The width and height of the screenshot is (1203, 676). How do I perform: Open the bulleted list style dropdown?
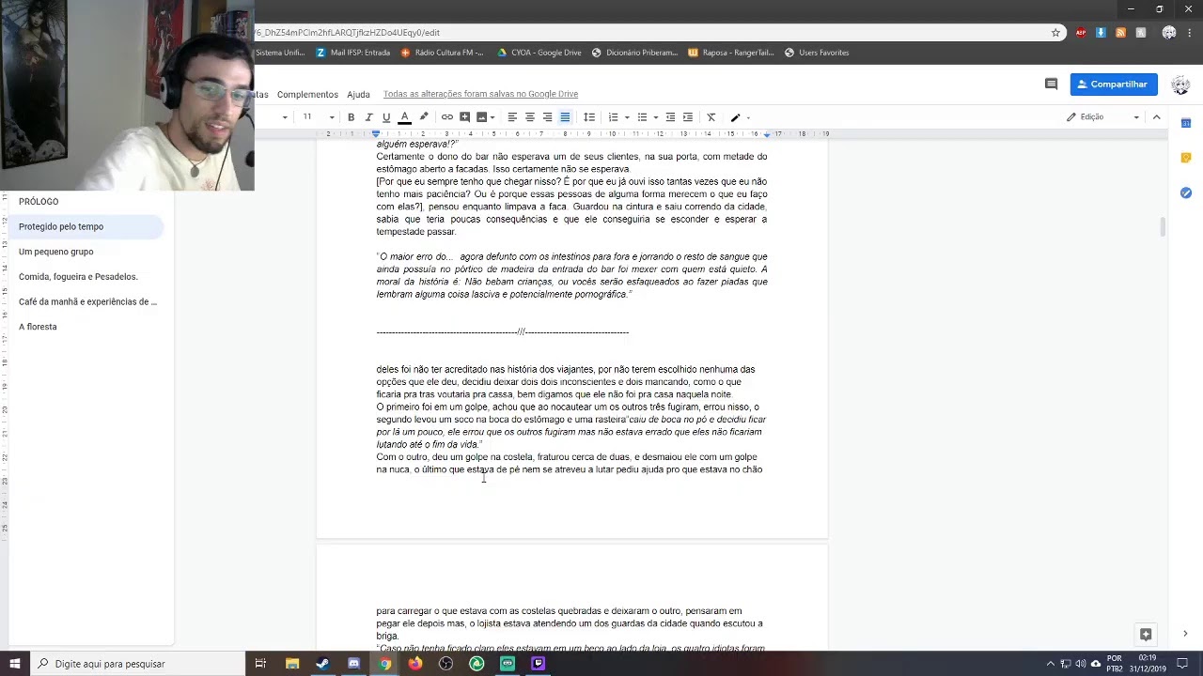tap(656, 117)
